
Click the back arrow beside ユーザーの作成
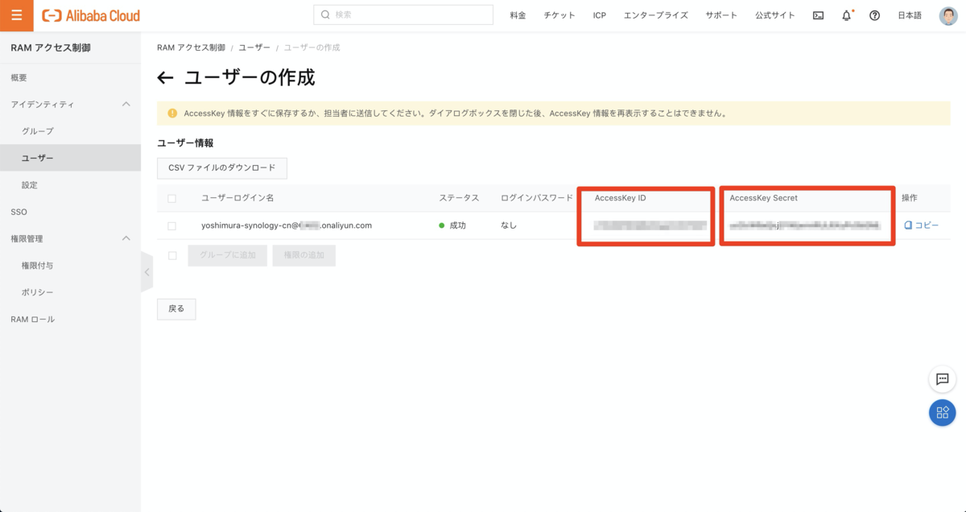point(165,78)
